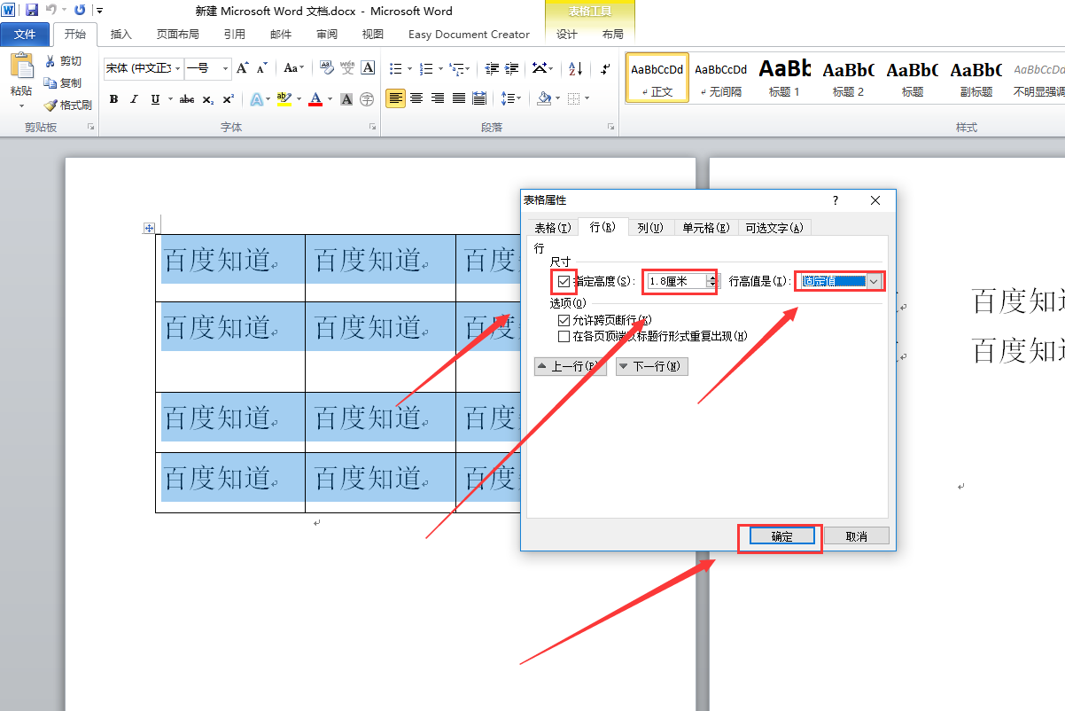Image resolution: width=1065 pixels, height=711 pixels.
Task: Click the enclosed character icon
Action: click(x=367, y=99)
